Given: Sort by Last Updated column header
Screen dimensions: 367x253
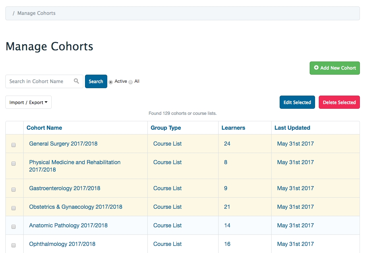Looking at the screenshot, I should click(292, 128).
